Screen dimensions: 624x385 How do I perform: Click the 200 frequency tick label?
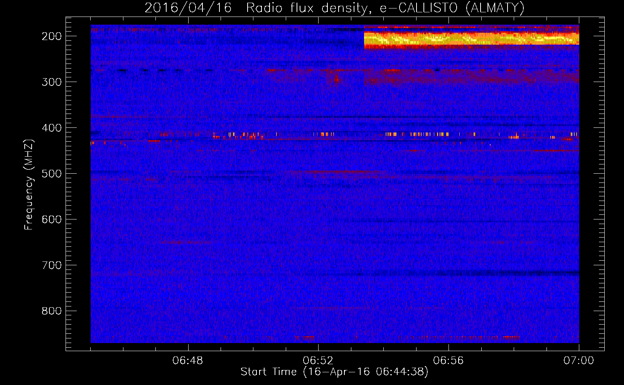pyautogui.click(x=52, y=37)
